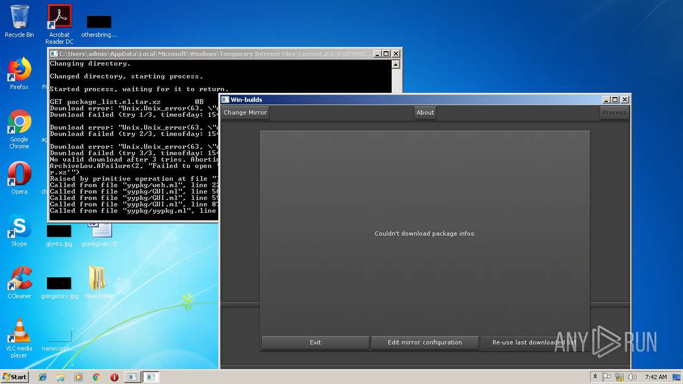Screen dimensions: 683x384
Task: Maximize the Win-builds window
Action: [615, 100]
